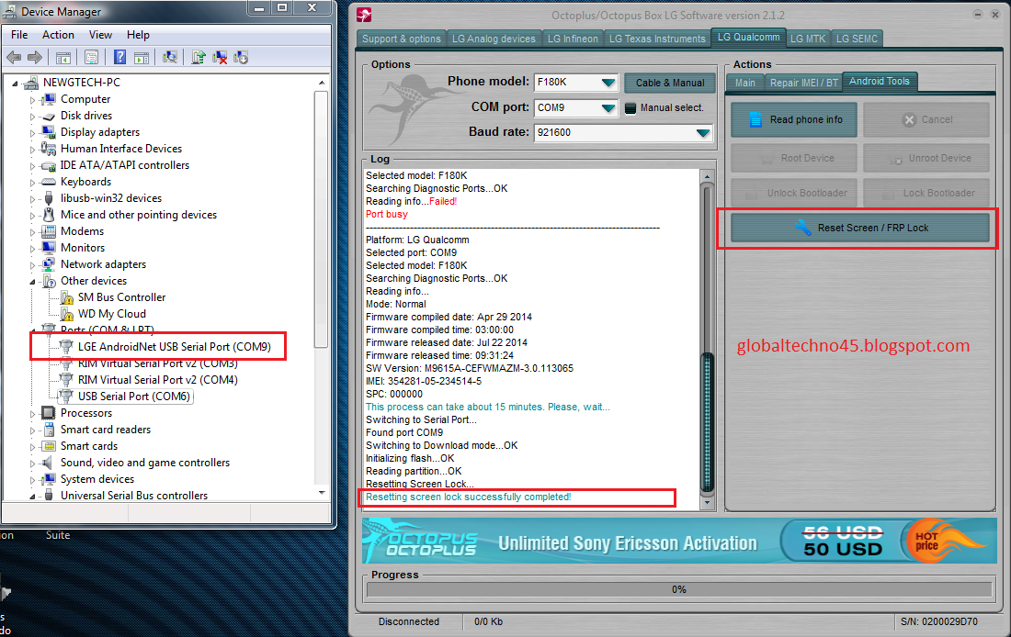
Task: Open the Help menu in Device Manager
Action: point(138,35)
